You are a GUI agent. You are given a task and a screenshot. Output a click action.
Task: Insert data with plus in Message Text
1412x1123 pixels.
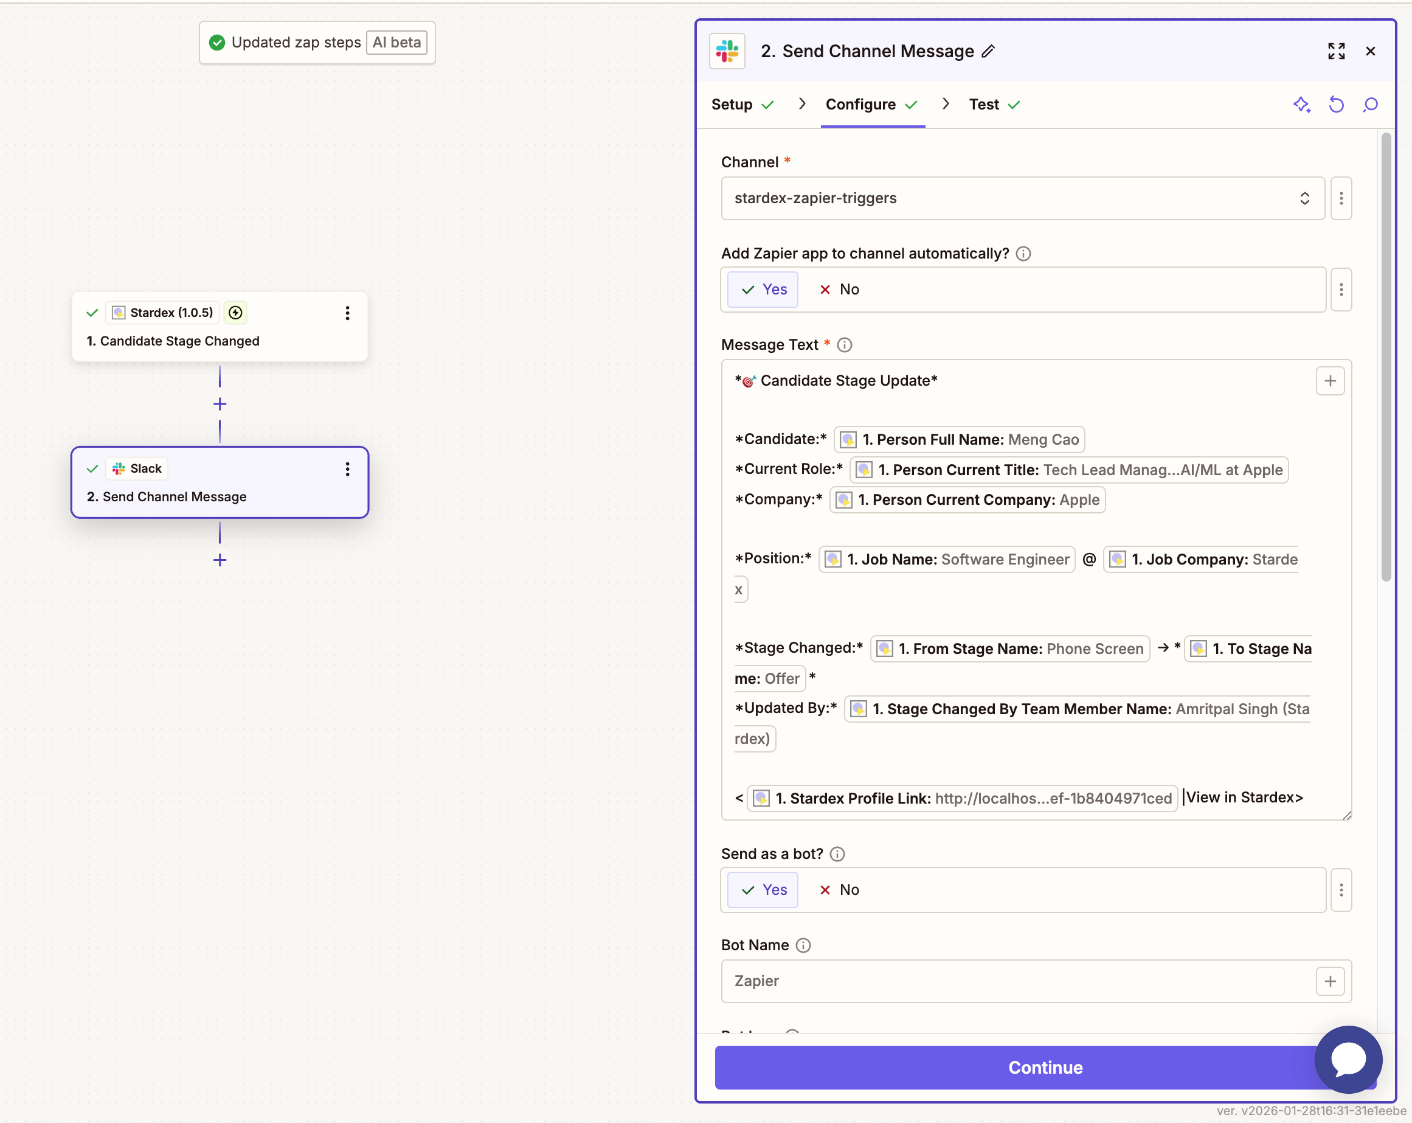(1329, 381)
